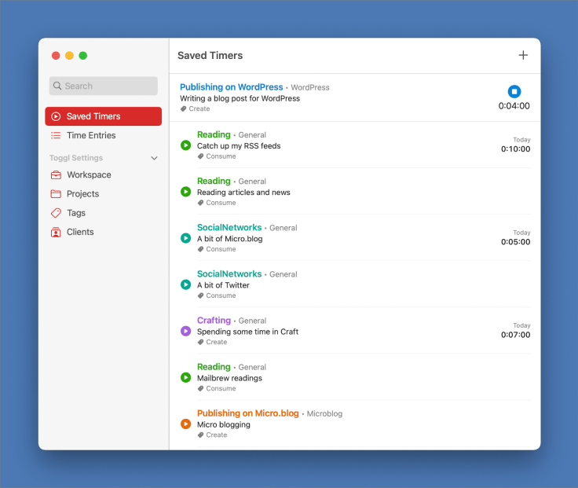Click the Publishing on Micro.blog project title
Screen dimensions: 578x488
coord(248,413)
